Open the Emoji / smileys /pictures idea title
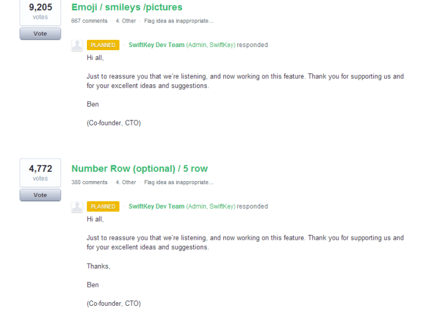The height and width of the screenshot is (312, 424). point(127,7)
